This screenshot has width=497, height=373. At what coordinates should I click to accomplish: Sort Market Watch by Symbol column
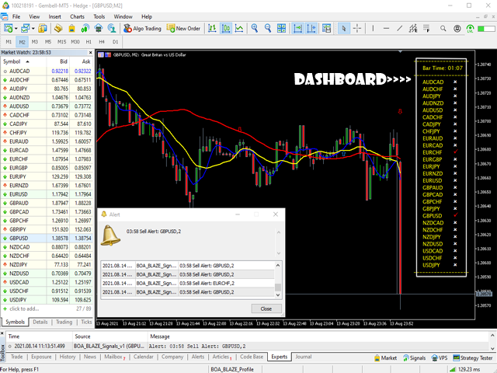(x=16, y=61)
